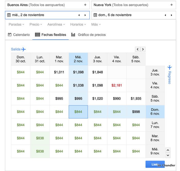Viewport: 180px width, 171px height.
Task: Open the Horarios filter dropdown
Action: (78, 24)
